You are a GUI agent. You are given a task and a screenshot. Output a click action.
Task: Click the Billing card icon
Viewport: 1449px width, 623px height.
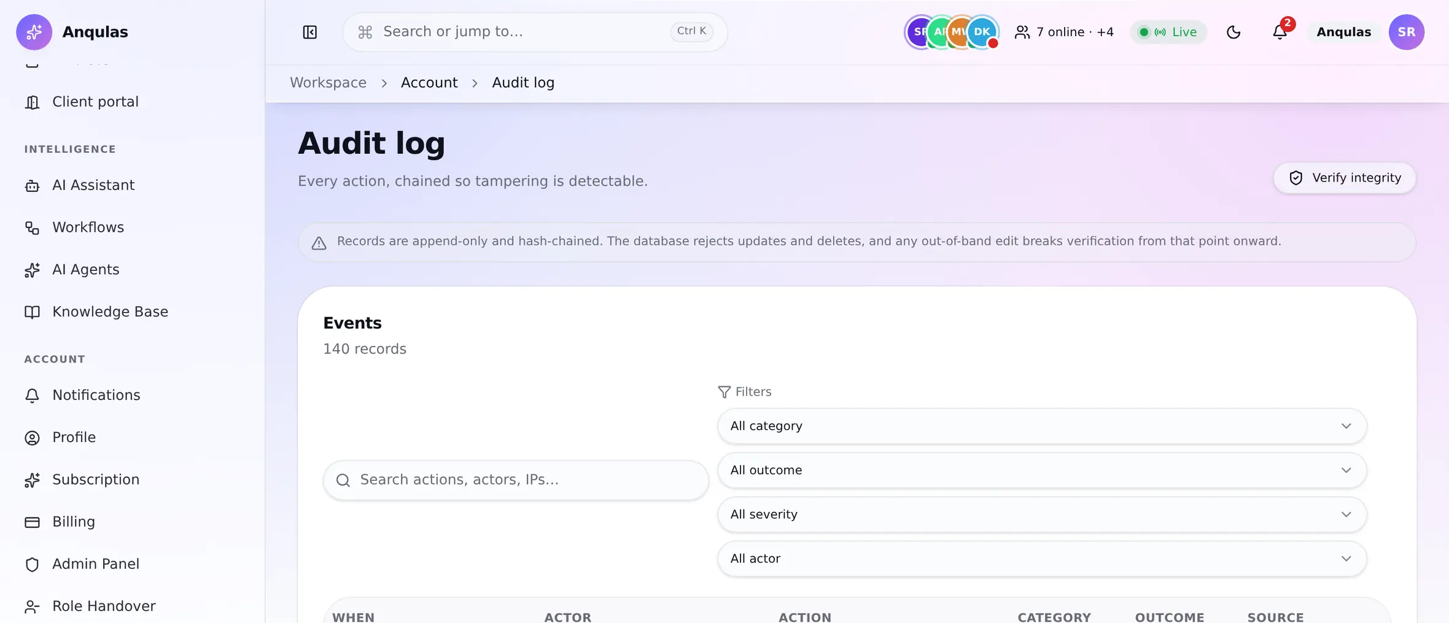click(32, 522)
